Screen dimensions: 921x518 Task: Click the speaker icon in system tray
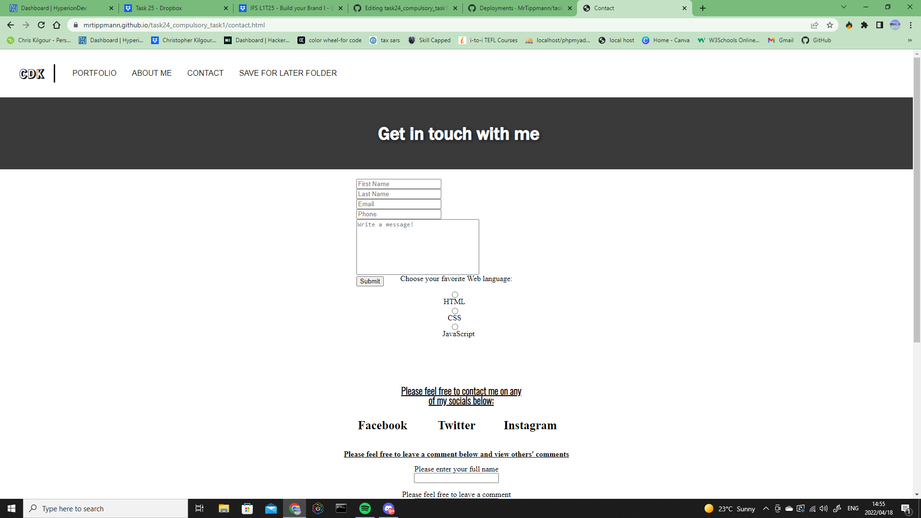[824, 508]
